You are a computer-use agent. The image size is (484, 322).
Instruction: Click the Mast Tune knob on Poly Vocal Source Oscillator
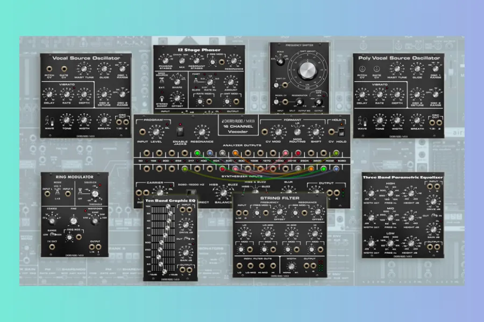(397, 69)
